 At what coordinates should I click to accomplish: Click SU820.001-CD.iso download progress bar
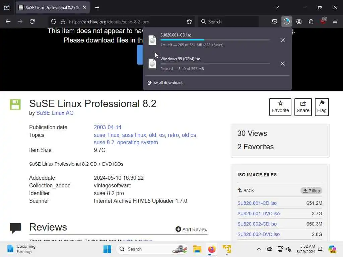215,40
